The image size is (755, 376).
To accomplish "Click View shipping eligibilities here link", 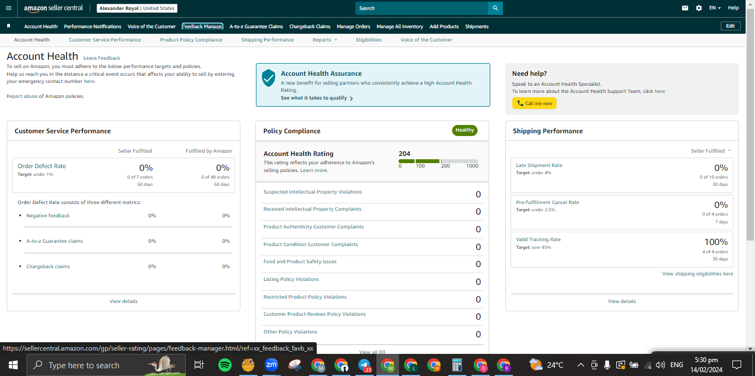I will click(698, 274).
